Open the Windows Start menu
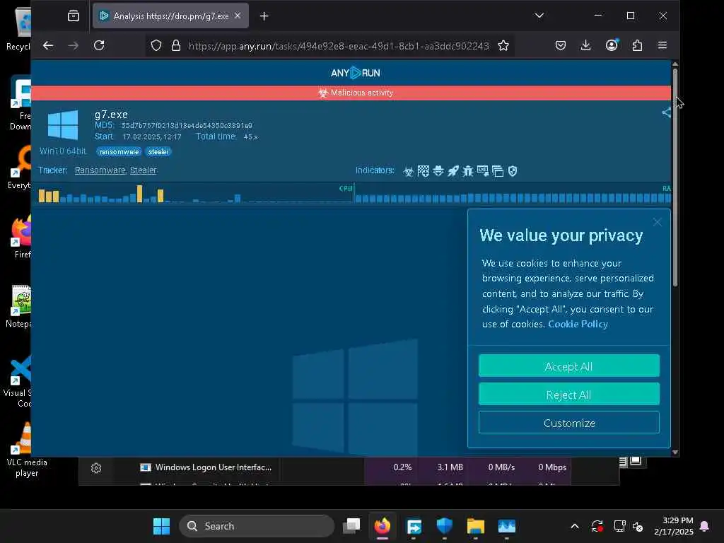This screenshot has width=724, height=543. tap(161, 526)
